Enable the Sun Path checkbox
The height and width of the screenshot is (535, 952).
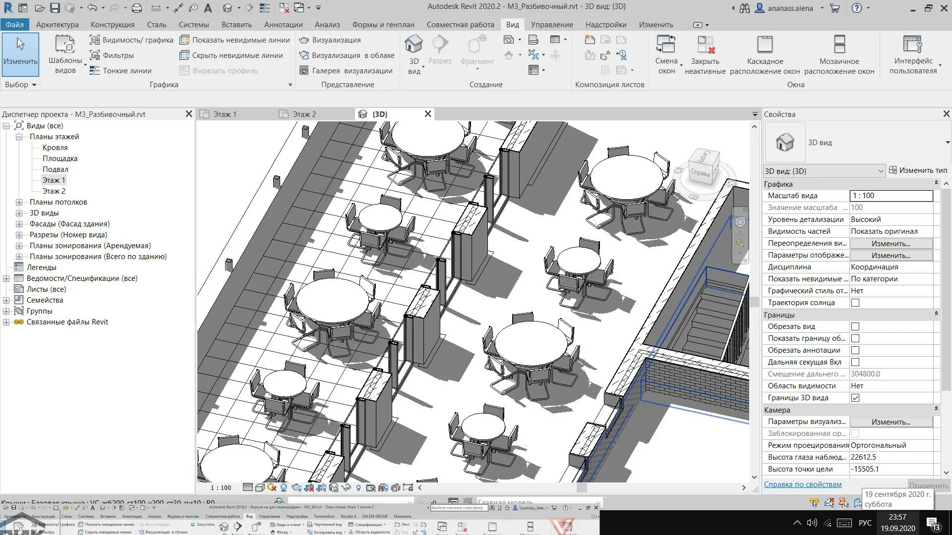[x=855, y=303]
